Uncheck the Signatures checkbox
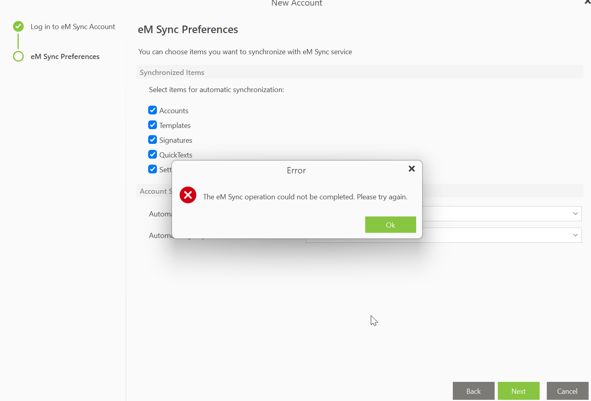591x401 pixels. (x=153, y=140)
